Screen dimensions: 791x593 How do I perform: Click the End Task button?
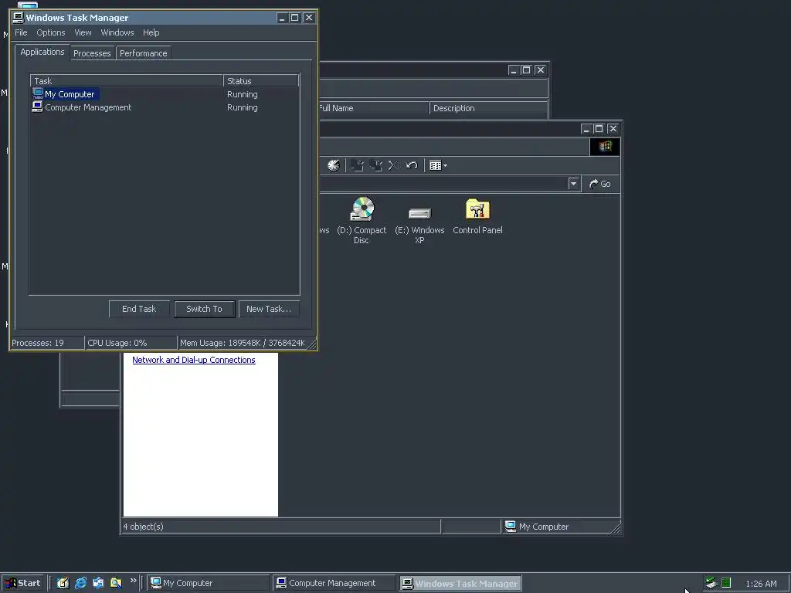pyautogui.click(x=139, y=309)
